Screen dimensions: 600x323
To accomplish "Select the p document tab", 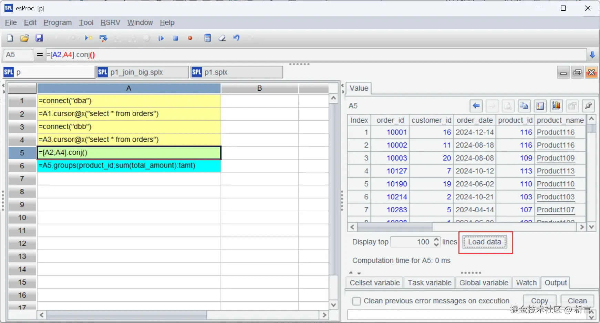I will point(49,72).
